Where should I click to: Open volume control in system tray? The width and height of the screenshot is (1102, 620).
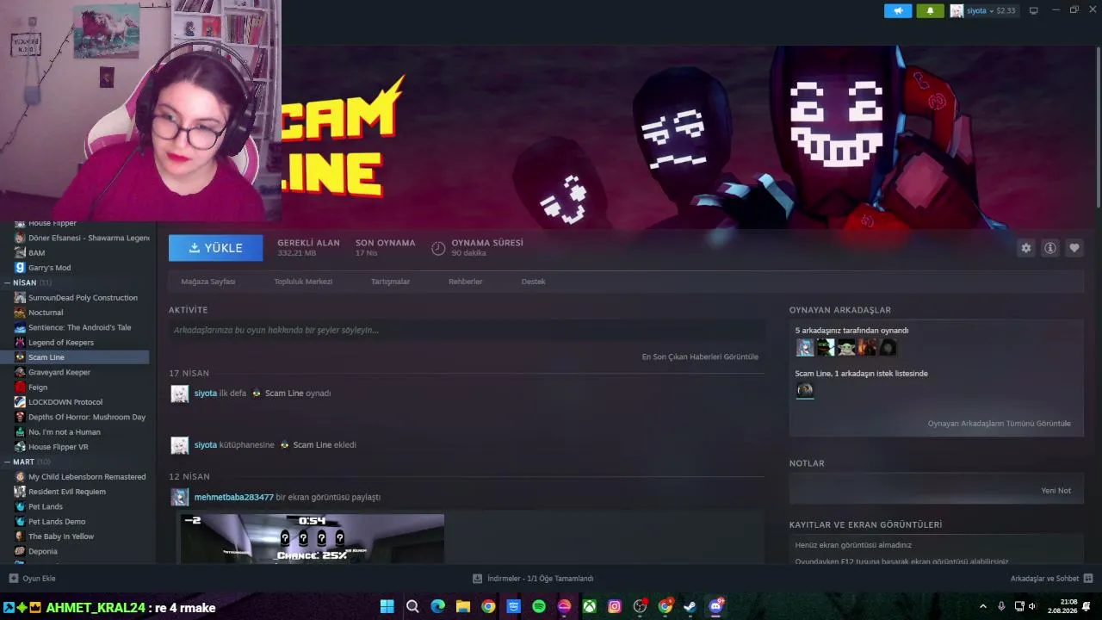[x=1032, y=606]
